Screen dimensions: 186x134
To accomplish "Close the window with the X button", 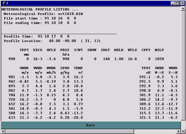I will point(182,3).
